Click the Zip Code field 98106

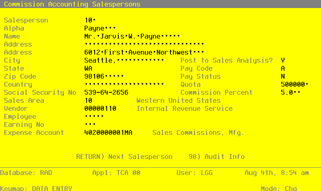coord(104,76)
